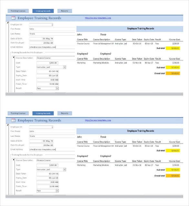This screenshot has height=206, width=189.
Task: Click 'Marketing' course title in upper report
Action: [x=81, y=63]
